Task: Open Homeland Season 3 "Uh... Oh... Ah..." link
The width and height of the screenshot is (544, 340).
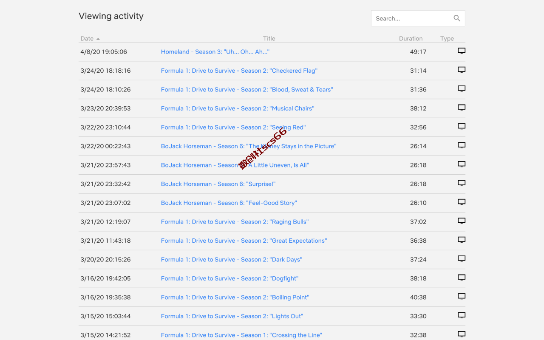Action: 215,52
